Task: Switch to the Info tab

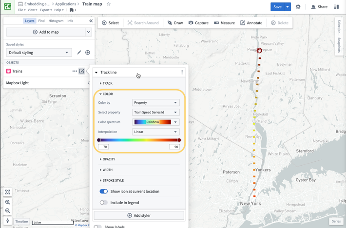Action: [70, 21]
